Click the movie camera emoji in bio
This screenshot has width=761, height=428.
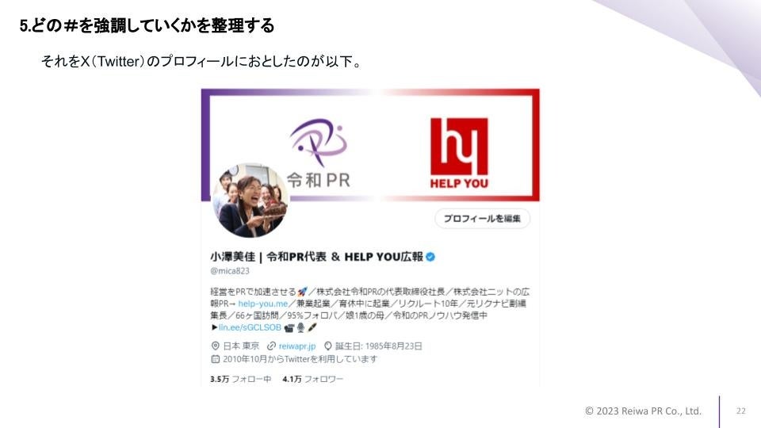pyautogui.click(x=289, y=328)
